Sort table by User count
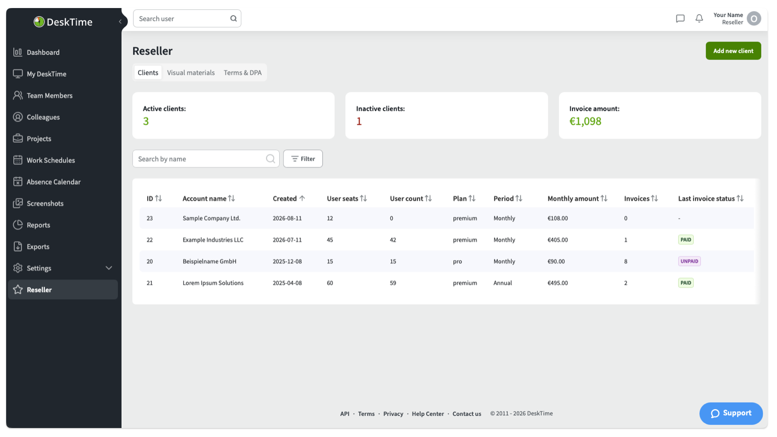 tap(411, 198)
